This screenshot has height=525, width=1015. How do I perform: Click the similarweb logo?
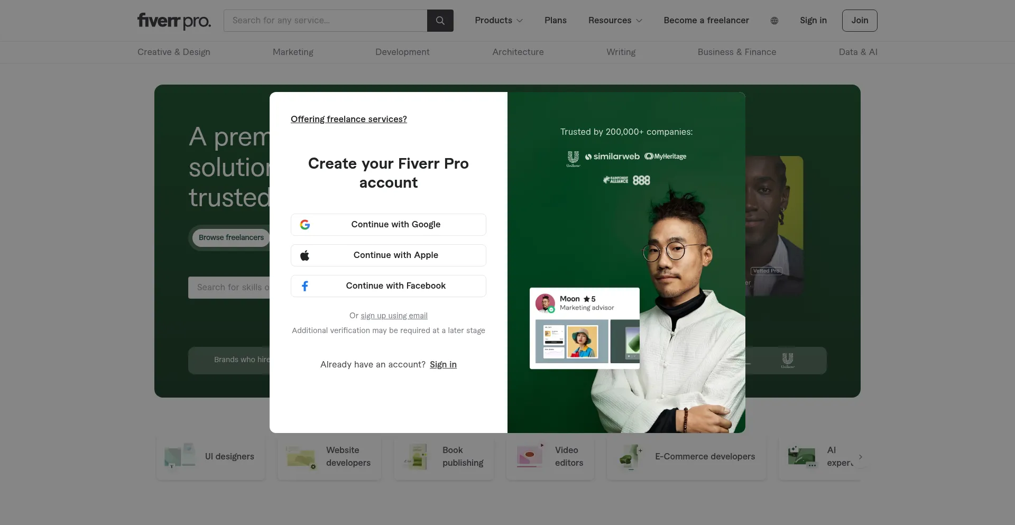612,156
